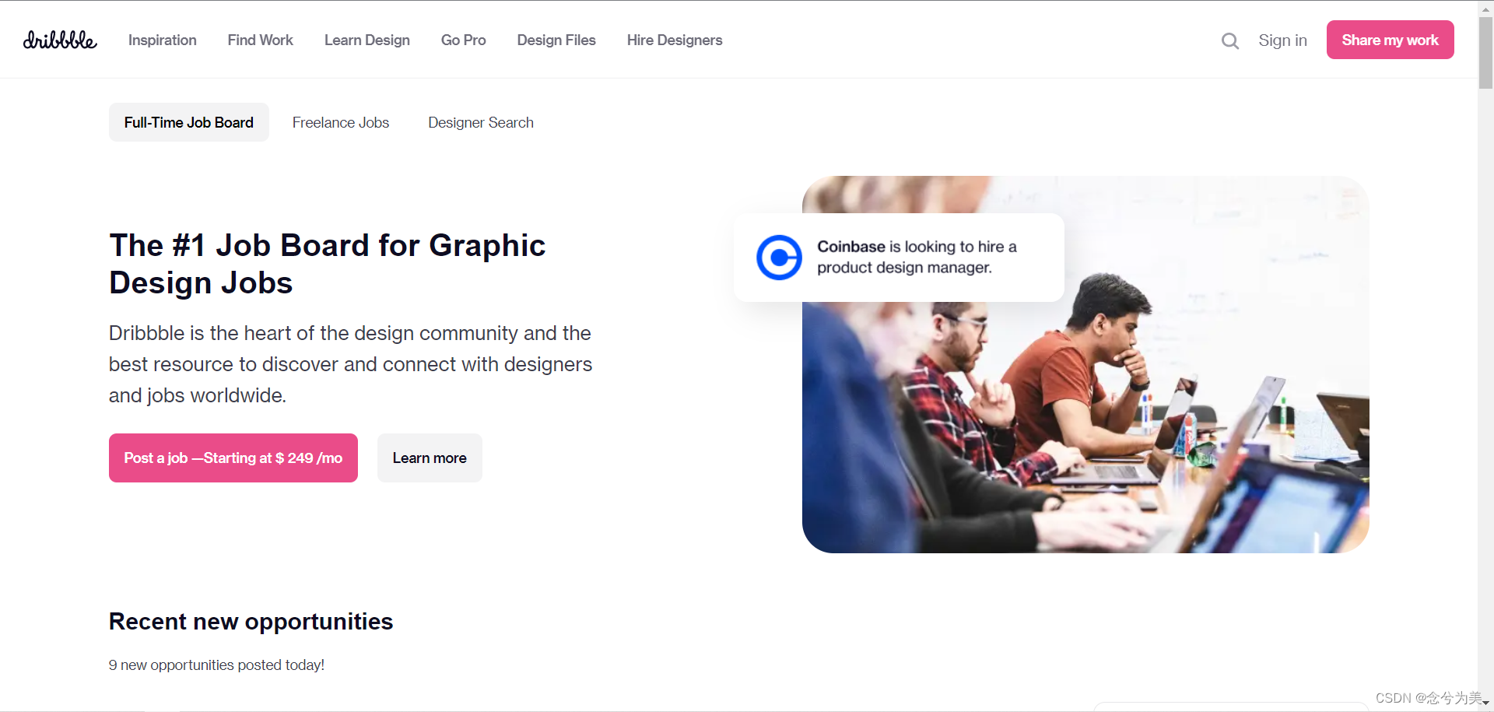Open the Inspiration menu
The image size is (1494, 712).
point(162,40)
